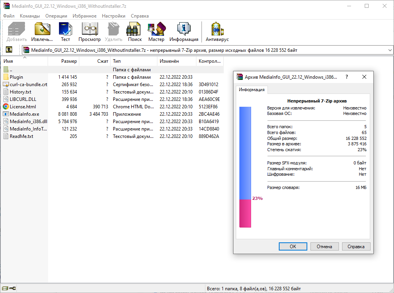Screen dimensions: 394x293
Task: Open the Операции menu
Action: pos(56,16)
